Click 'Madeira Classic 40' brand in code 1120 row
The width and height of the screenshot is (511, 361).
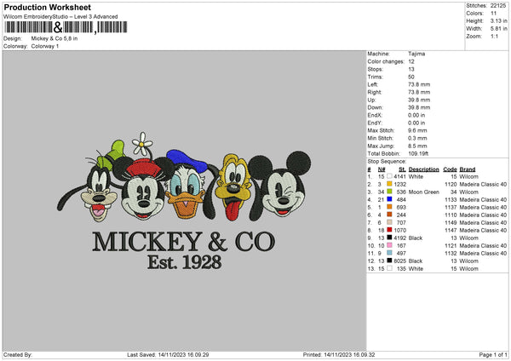pyautogui.click(x=483, y=184)
